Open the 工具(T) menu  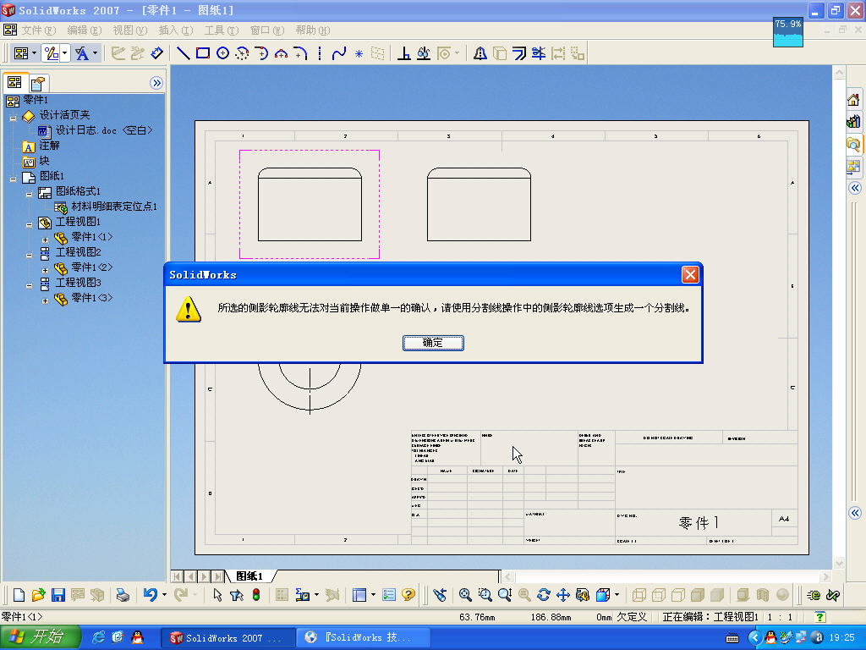[221, 30]
